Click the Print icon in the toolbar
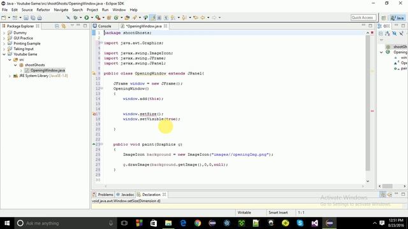The height and width of the screenshot is (229, 408). click(x=40, y=18)
